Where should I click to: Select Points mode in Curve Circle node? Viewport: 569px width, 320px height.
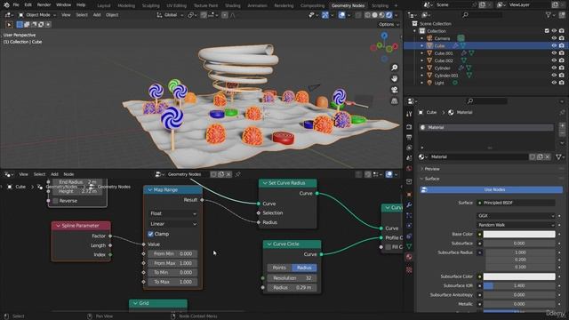point(279,268)
